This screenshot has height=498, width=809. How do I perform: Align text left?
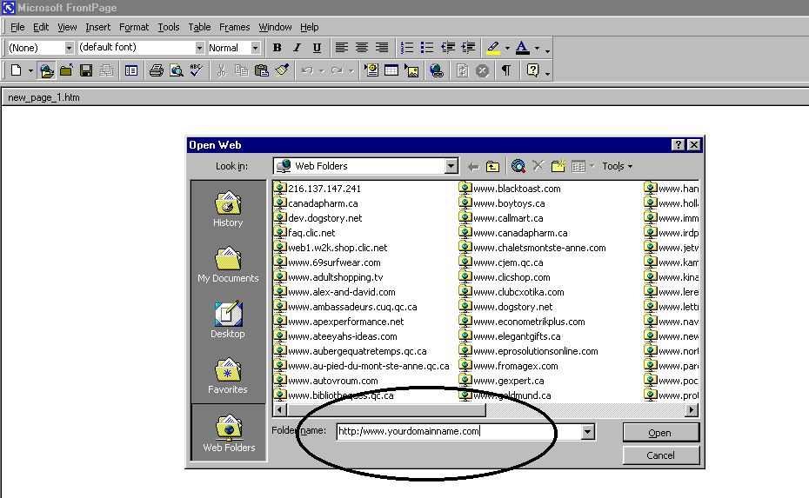click(x=341, y=48)
